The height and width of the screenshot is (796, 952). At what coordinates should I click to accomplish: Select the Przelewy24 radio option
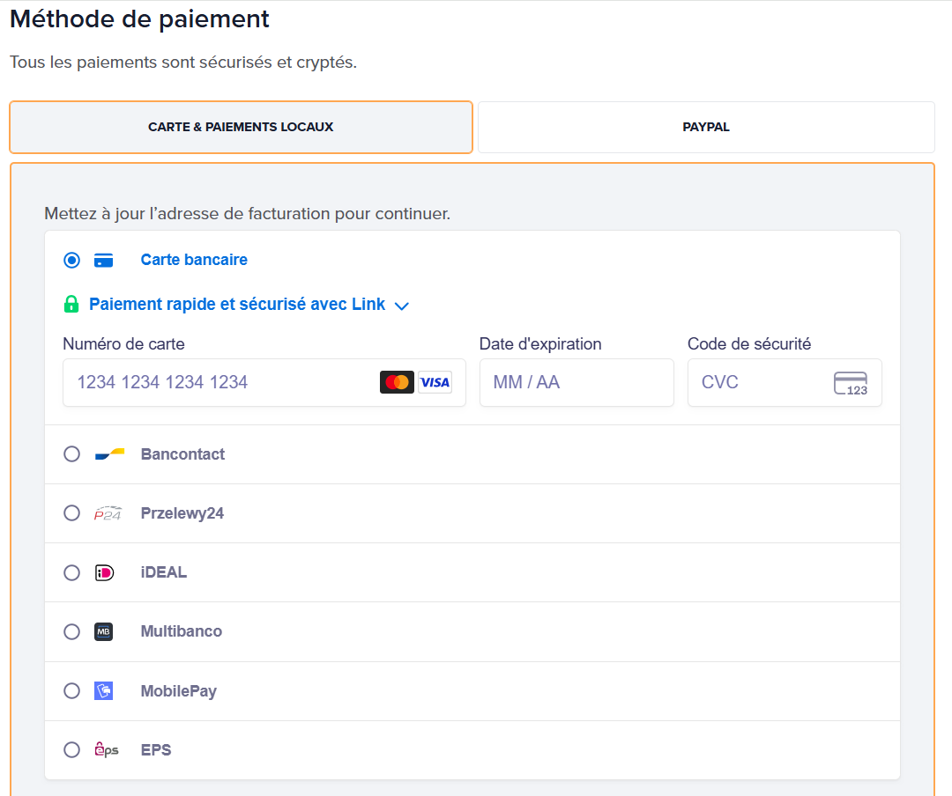71,513
